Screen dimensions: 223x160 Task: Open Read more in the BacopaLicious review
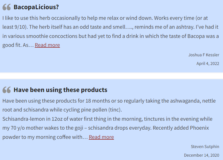tap(47, 45)
